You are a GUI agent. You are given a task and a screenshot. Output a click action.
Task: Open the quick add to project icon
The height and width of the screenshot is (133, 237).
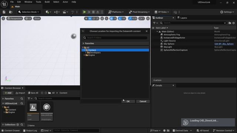(48, 12)
